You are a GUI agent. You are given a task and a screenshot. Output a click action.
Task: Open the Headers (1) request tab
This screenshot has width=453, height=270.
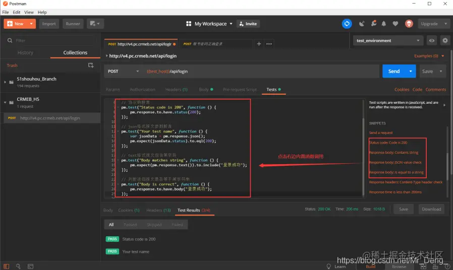tap(176, 90)
